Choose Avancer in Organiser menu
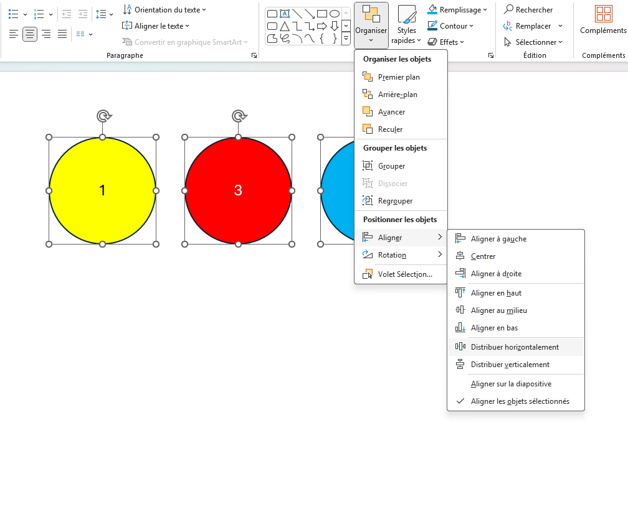 tap(401, 112)
